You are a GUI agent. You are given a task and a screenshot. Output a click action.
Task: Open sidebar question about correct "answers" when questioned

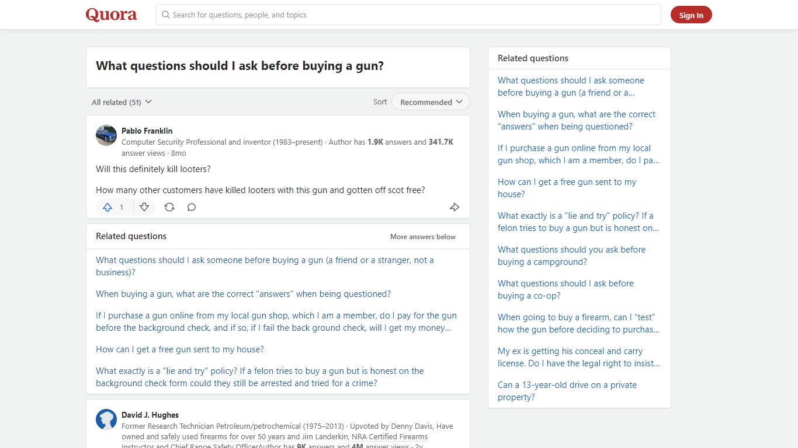pos(577,120)
